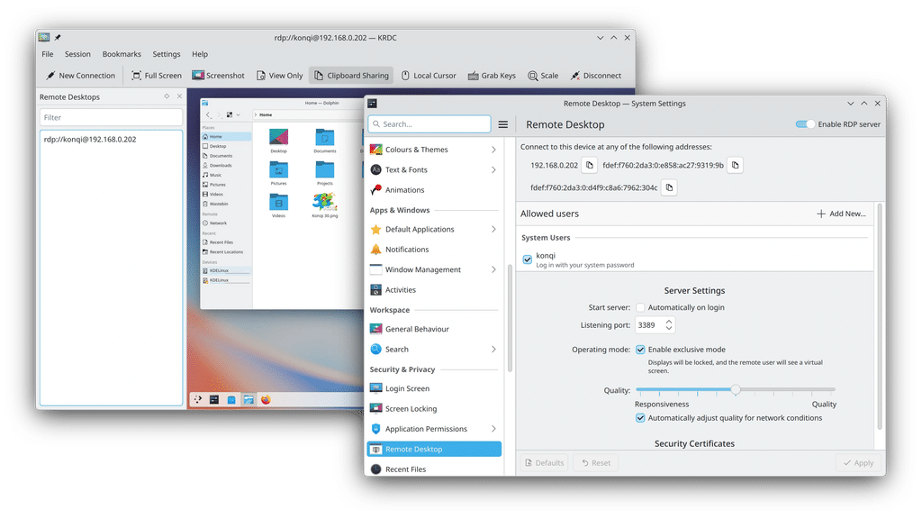Take a Screenshot of remote session
This screenshot has width=922, height=519.
coord(218,76)
